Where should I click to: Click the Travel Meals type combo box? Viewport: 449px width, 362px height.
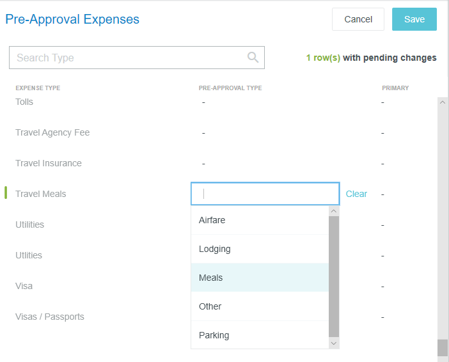[265, 194]
